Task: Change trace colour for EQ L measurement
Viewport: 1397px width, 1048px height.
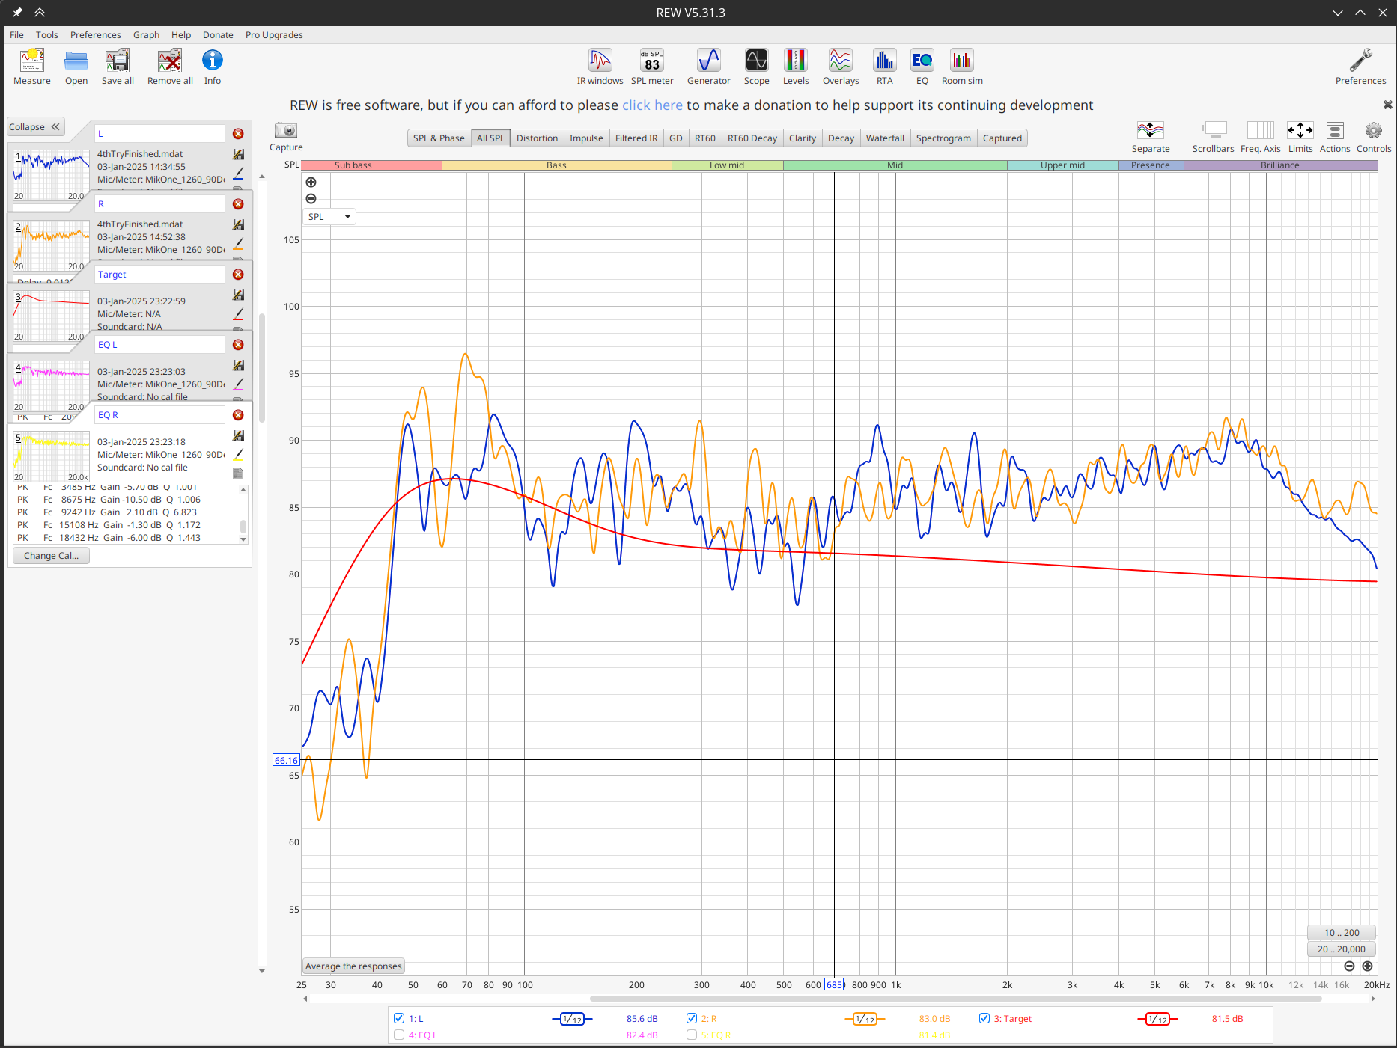Action: click(238, 384)
